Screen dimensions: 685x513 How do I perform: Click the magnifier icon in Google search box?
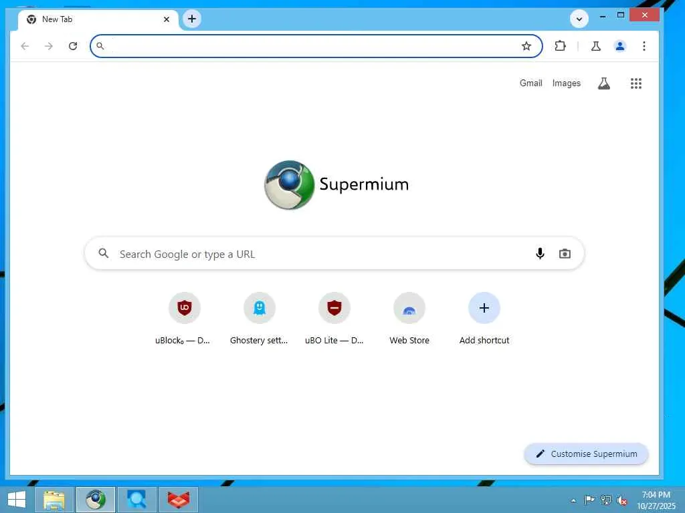pos(104,253)
